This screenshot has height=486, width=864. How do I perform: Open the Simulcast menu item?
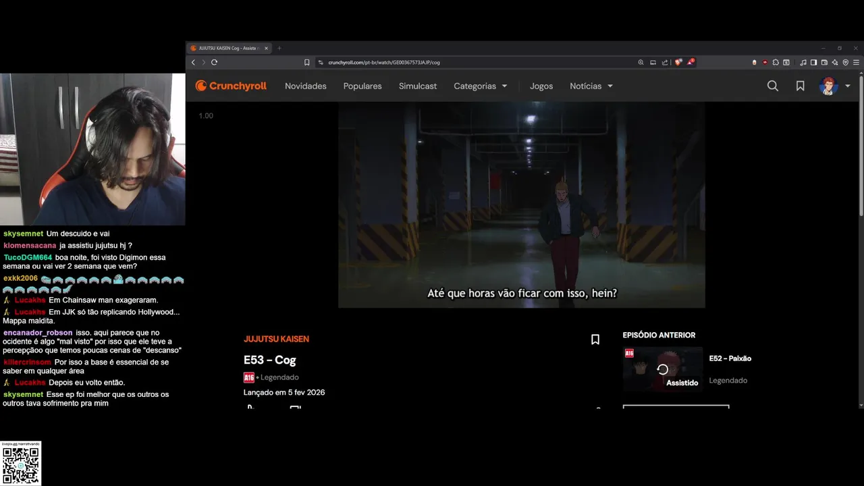[x=418, y=86]
